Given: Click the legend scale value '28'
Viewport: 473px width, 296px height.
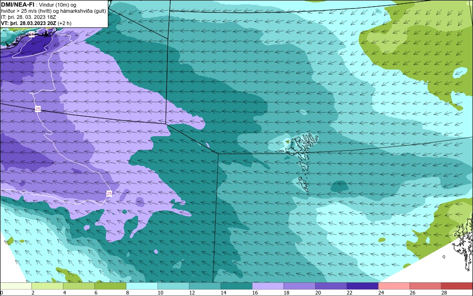Looking at the screenshot, I should tap(444, 293).
